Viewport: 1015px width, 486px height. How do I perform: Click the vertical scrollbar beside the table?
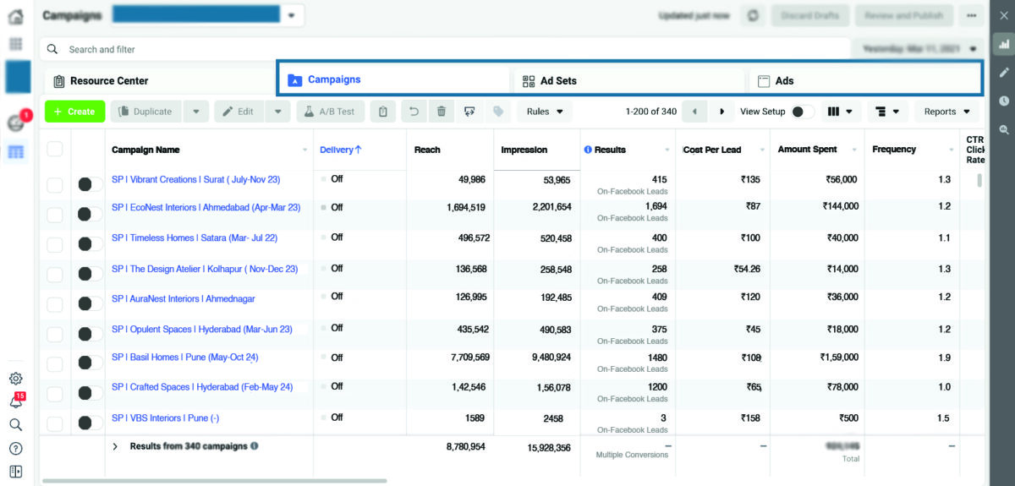pos(980,180)
